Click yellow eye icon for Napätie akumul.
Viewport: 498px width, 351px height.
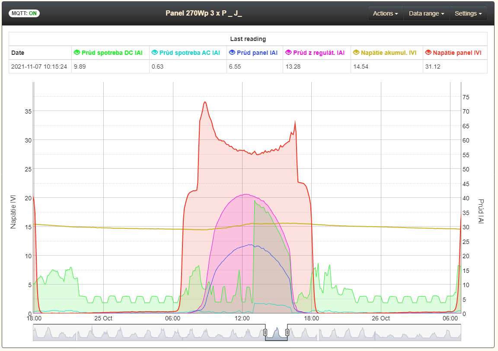pos(356,53)
